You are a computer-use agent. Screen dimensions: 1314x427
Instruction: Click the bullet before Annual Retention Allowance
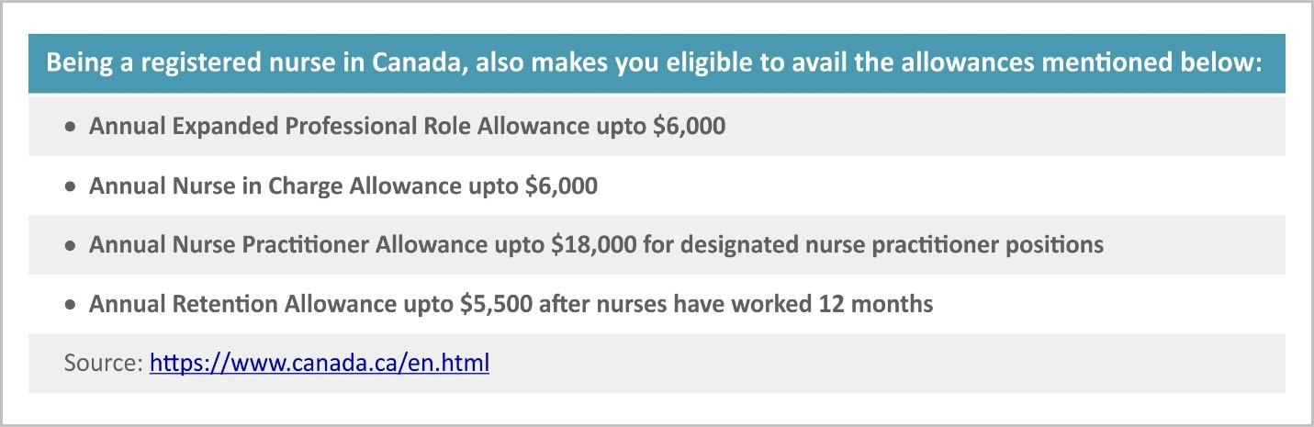coord(71,305)
